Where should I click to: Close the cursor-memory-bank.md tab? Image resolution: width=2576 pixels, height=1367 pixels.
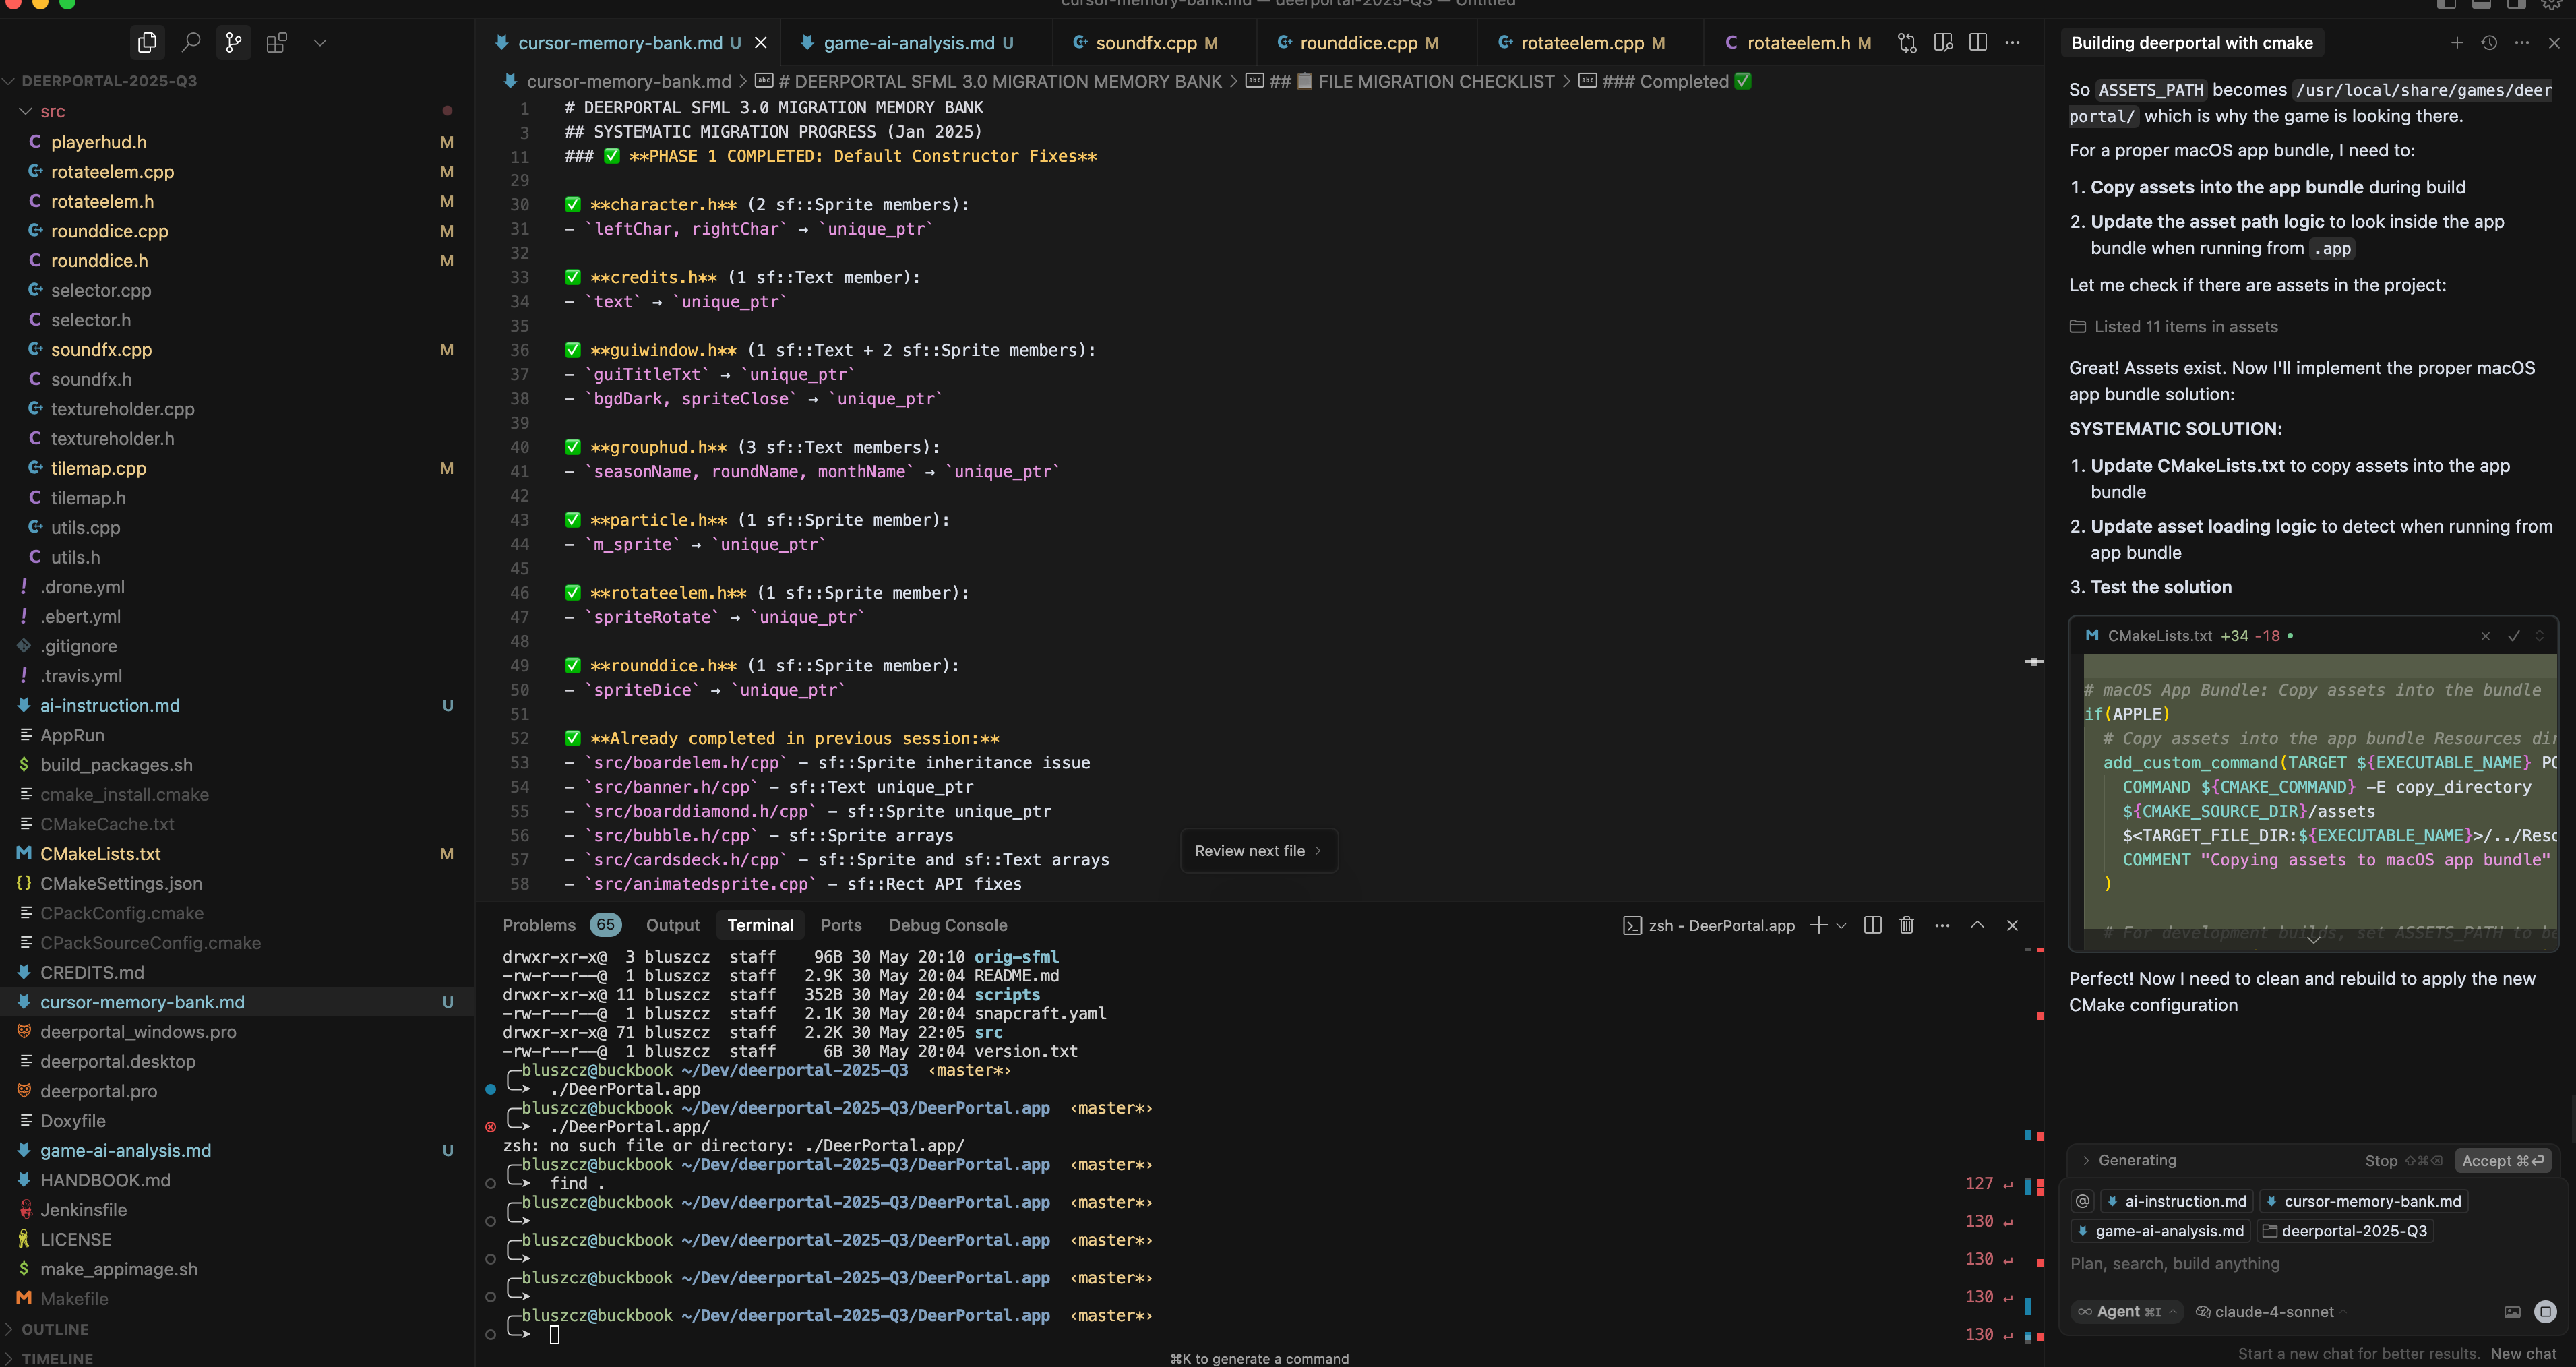click(760, 42)
